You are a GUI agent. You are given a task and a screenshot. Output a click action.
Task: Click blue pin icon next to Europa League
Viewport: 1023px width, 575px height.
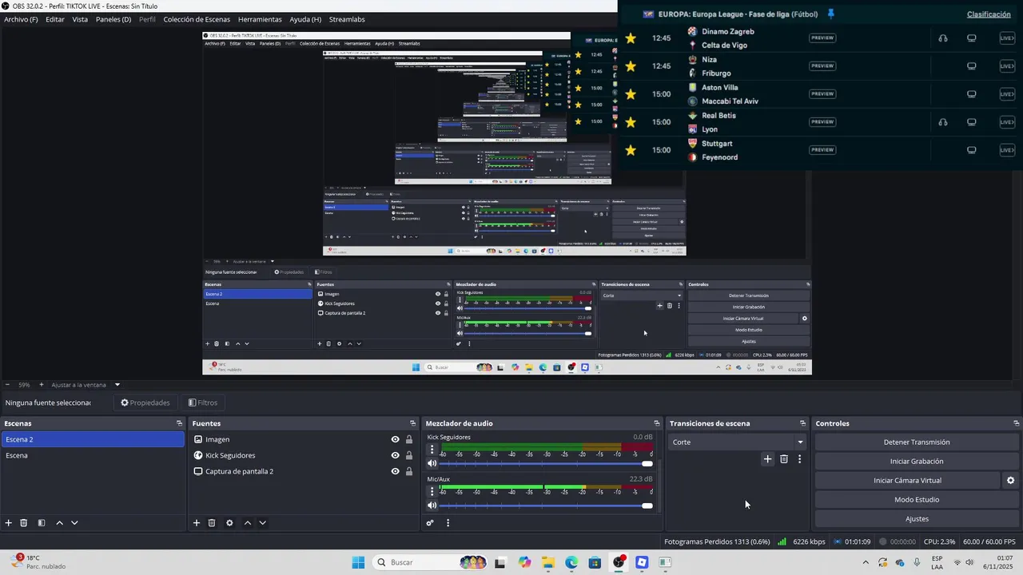831,14
